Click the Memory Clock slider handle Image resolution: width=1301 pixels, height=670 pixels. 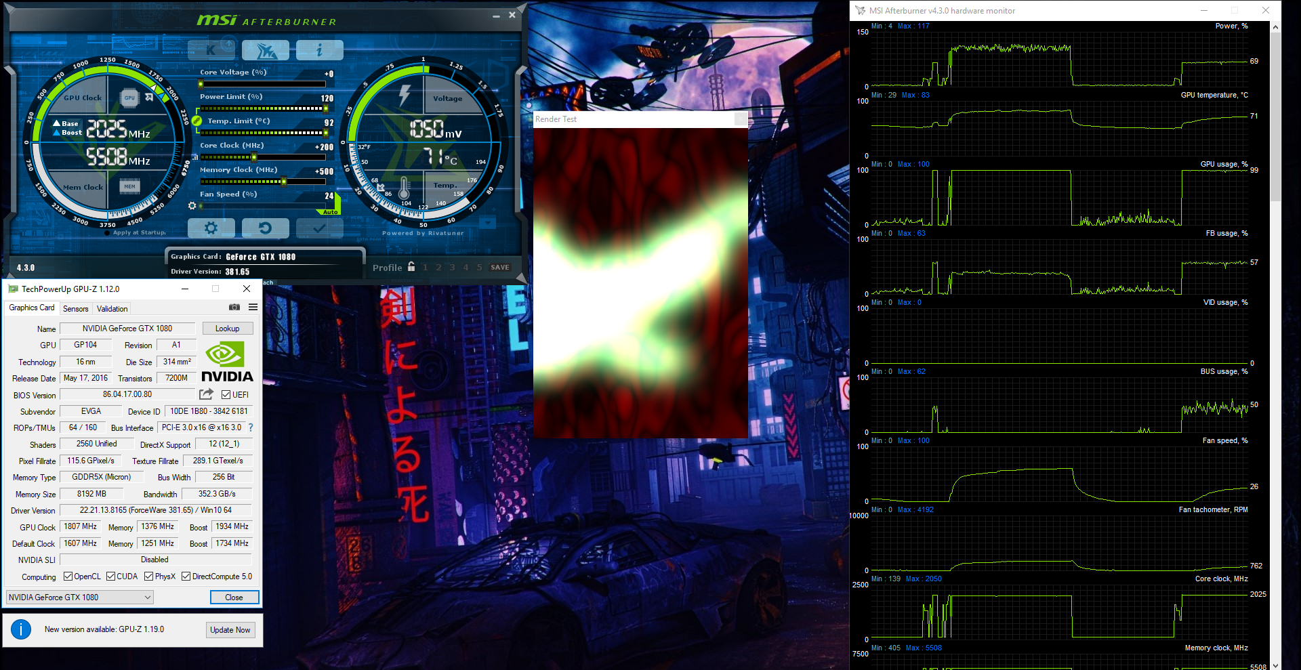point(283,182)
